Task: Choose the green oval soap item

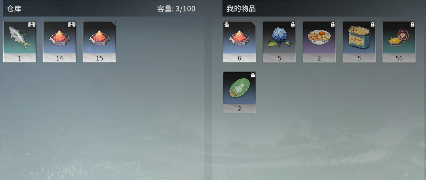Action: tap(239, 92)
